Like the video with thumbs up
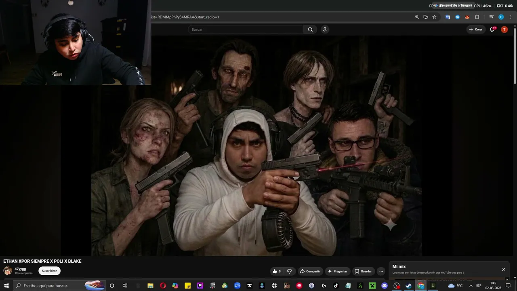 [x=277, y=271]
